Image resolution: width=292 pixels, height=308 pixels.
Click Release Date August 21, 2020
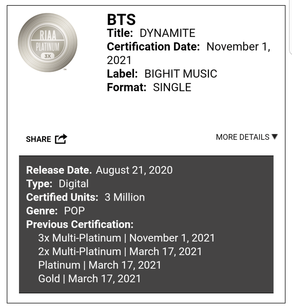pyautogui.click(x=99, y=170)
